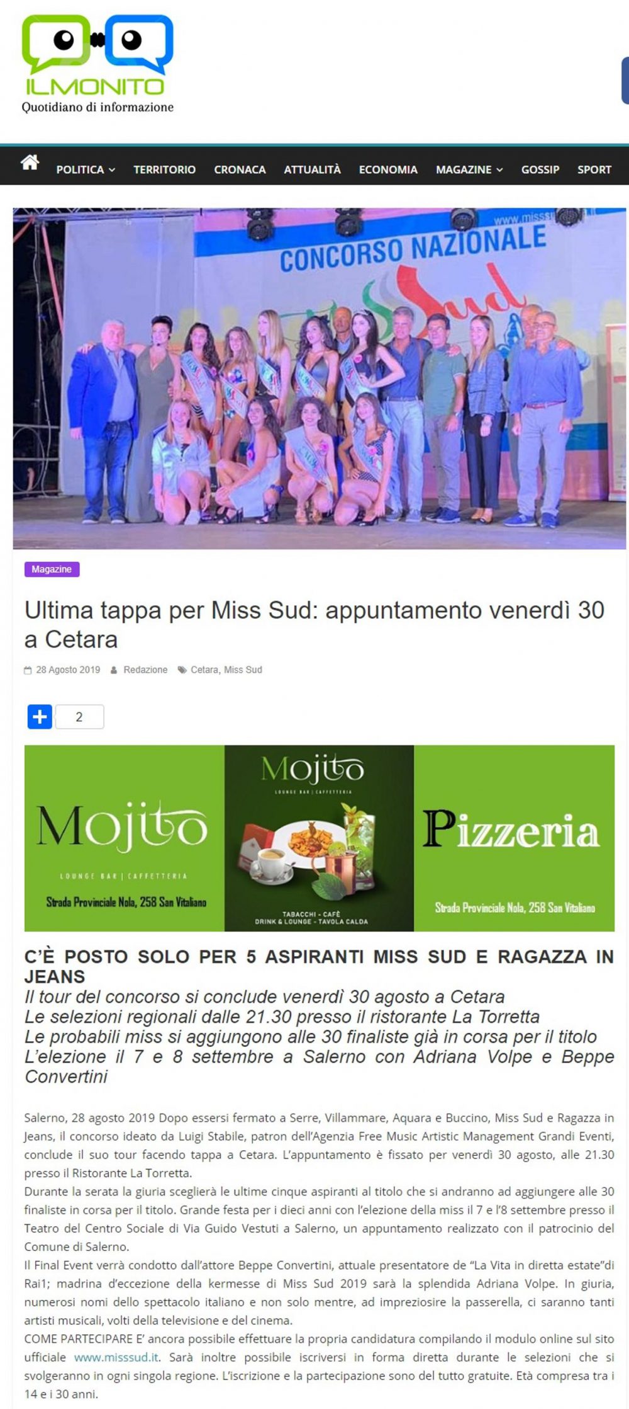Click the Miss Sud contest featured photo
Image resolution: width=629 pixels, height=1409 pixels.
point(320,379)
